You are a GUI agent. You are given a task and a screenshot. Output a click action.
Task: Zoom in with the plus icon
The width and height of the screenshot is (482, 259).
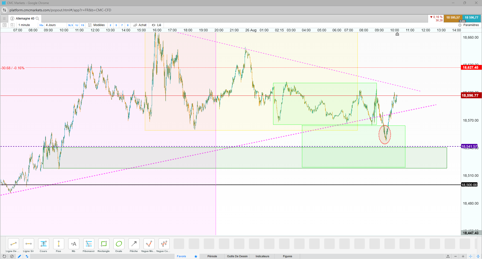pos(463,256)
